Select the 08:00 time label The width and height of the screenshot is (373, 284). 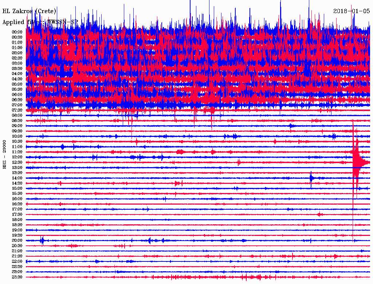pos(17,115)
